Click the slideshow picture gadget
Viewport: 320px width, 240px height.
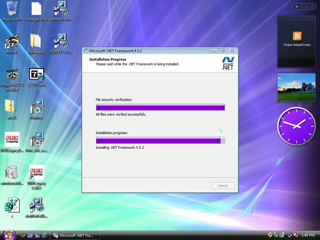pyautogui.click(x=296, y=87)
